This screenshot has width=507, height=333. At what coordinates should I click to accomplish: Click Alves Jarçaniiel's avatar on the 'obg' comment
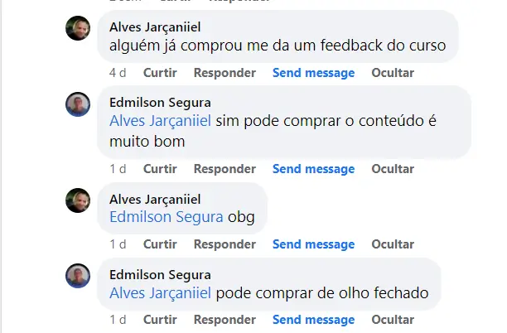pyautogui.click(x=78, y=200)
